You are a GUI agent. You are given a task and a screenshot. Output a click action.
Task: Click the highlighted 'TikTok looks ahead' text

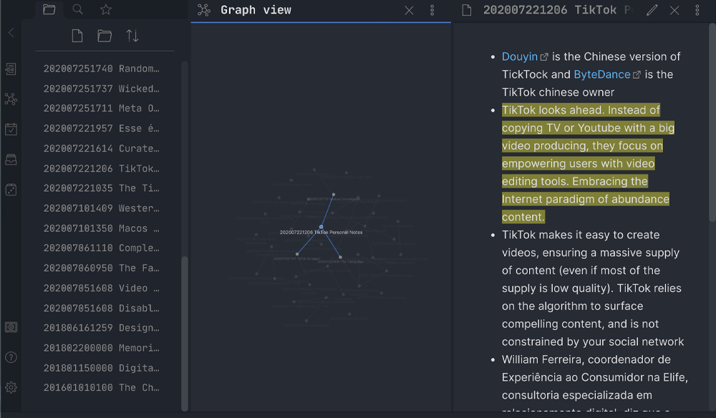[x=588, y=163]
